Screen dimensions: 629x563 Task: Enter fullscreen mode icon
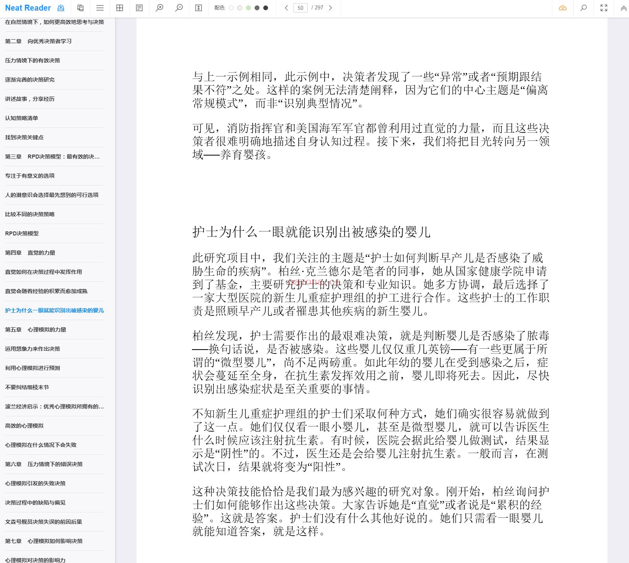point(604,8)
